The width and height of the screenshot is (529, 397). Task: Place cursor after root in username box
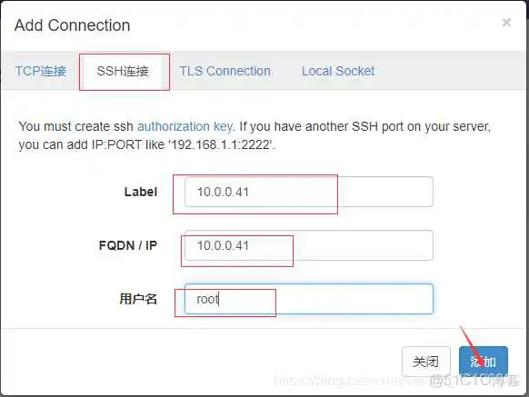[x=219, y=299]
